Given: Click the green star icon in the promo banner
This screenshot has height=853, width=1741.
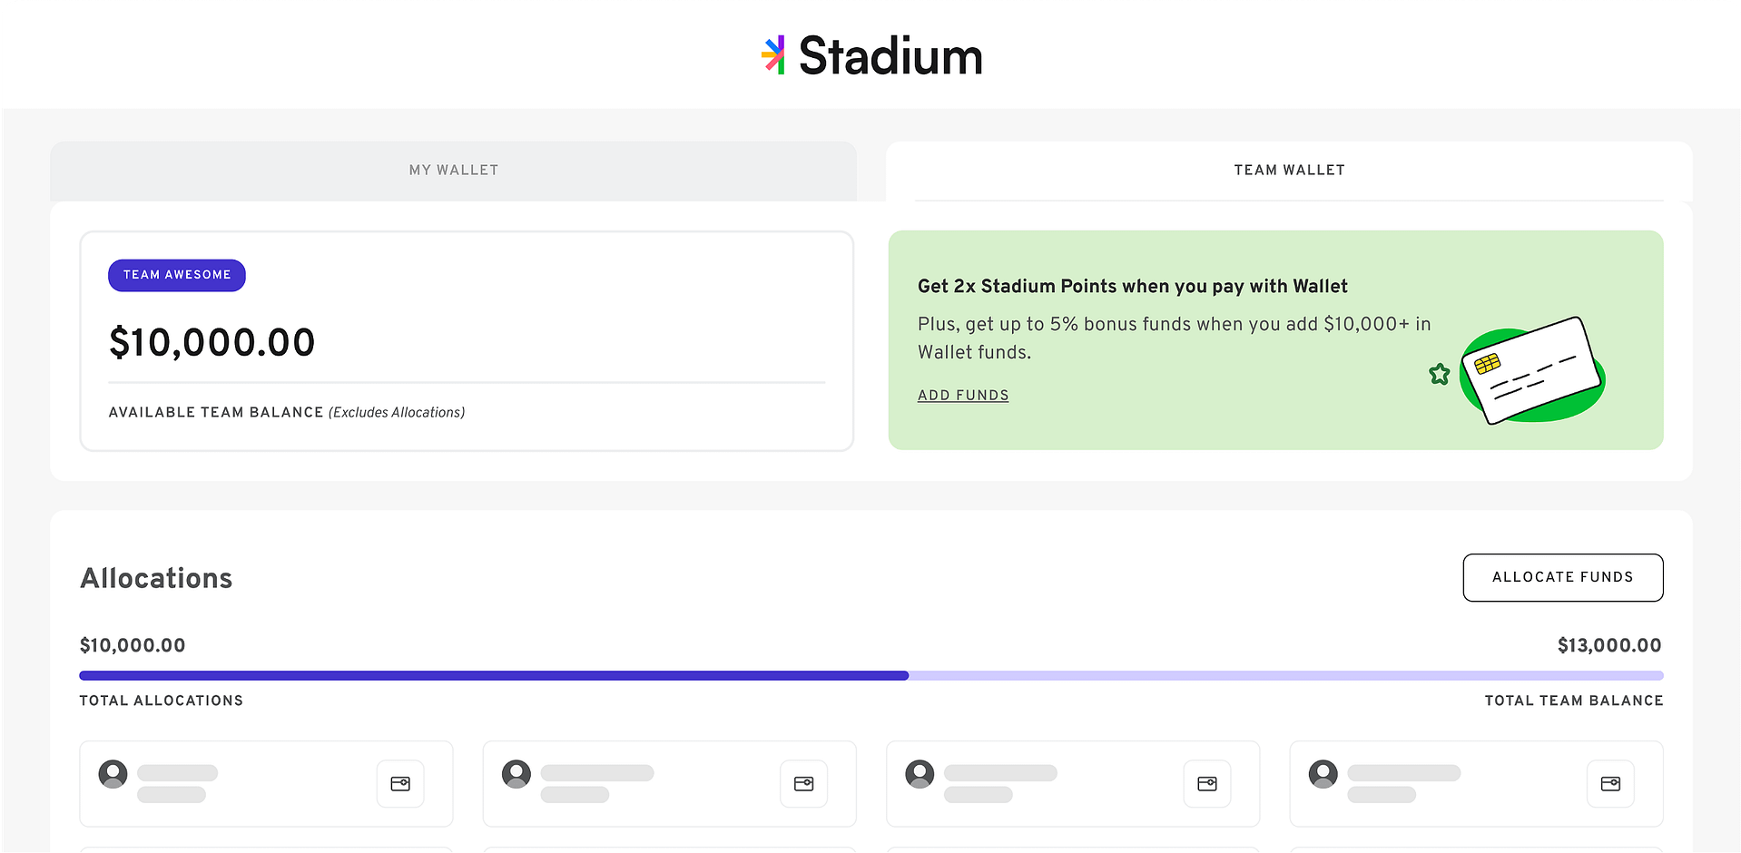Looking at the screenshot, I should [x=1439, y=374].
